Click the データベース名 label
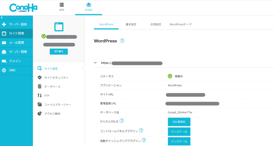This screenshot has width=274, height=146. [109, 113]
